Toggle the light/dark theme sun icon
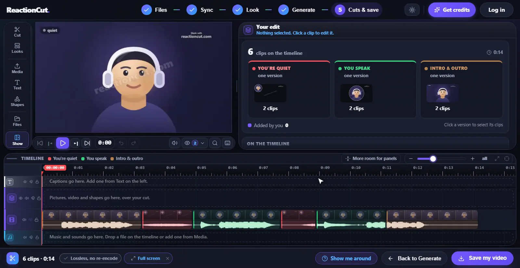520x268 pixels. [412, 10]
